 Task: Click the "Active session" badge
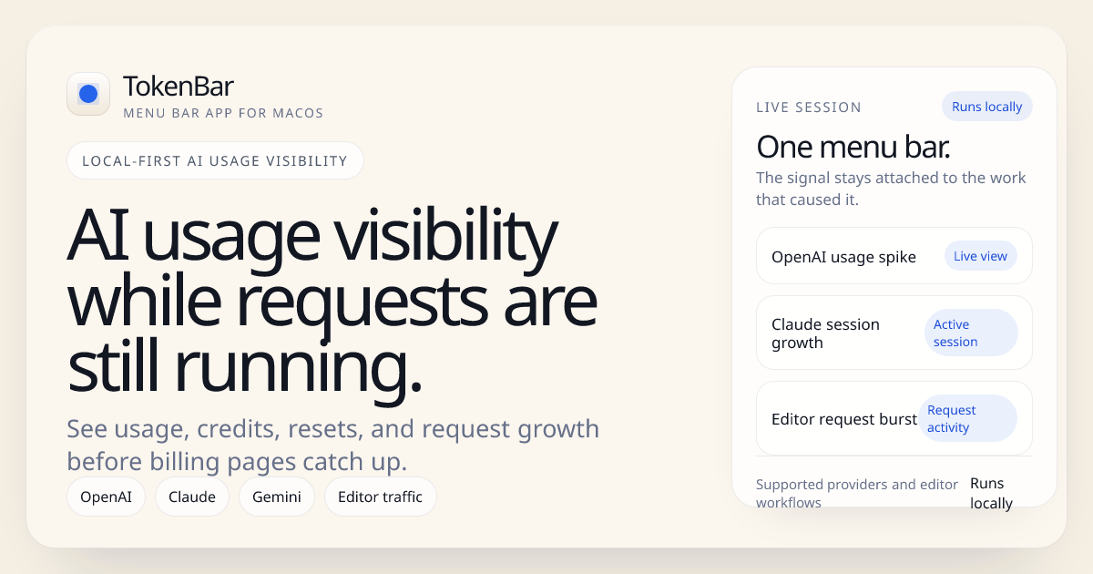pos(971,333)
